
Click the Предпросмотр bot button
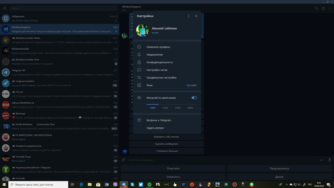pos(279,168)
